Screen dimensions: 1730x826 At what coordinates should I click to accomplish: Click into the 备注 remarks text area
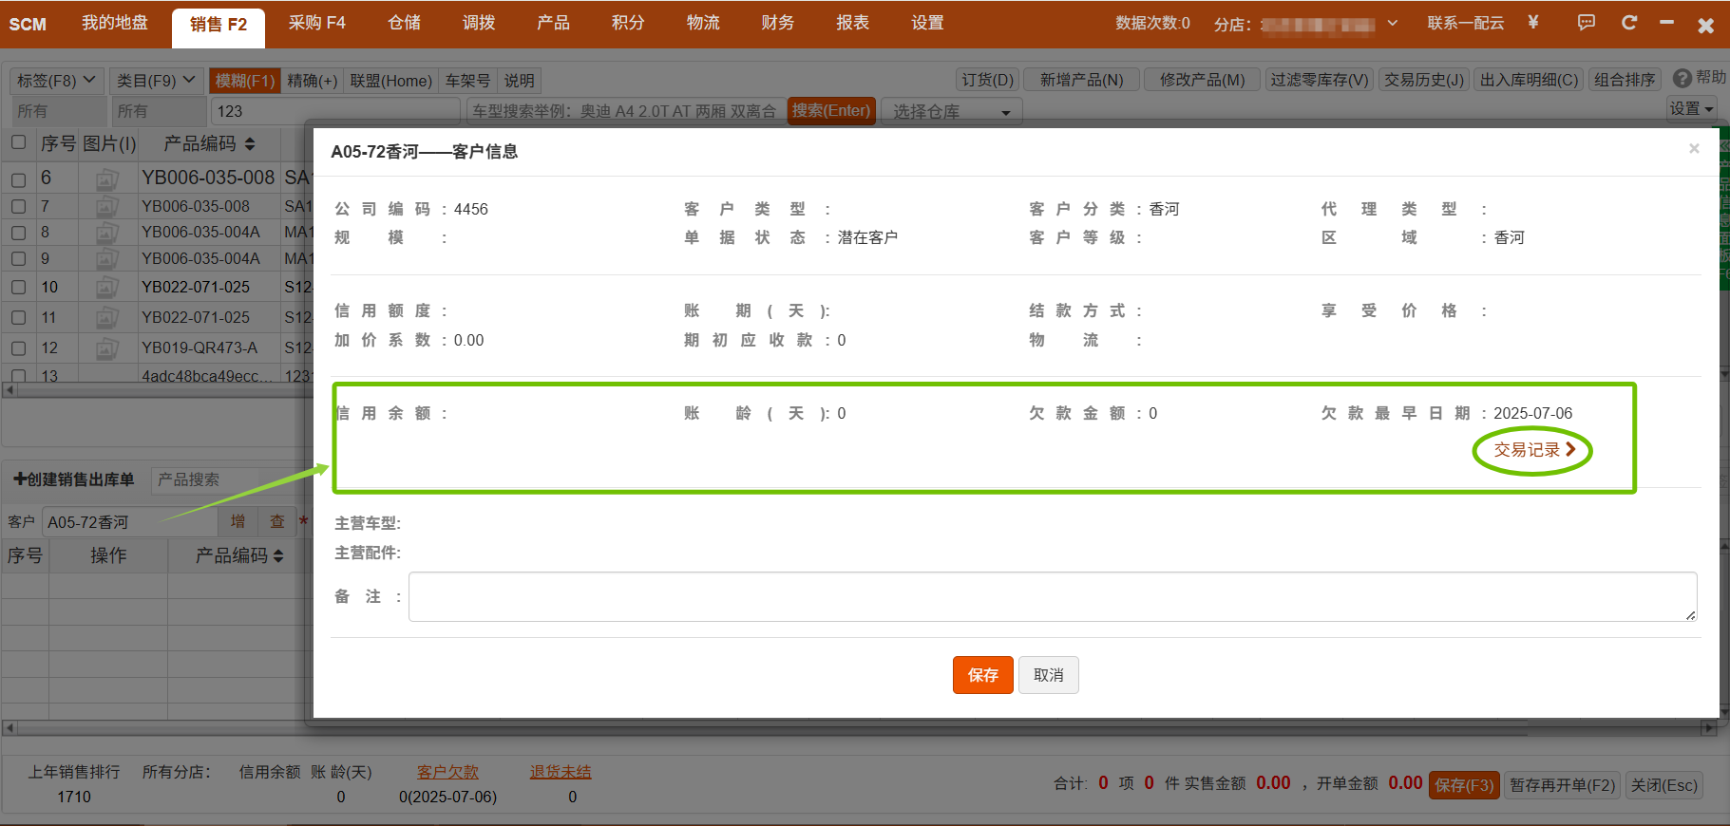[x=1053, y=597]
